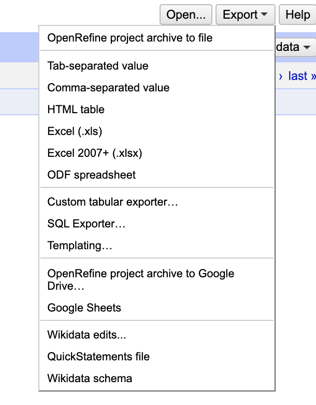This screenshot has height=405, width=316.
Task: Open SQL Exporter dialog
Action: 157,223
